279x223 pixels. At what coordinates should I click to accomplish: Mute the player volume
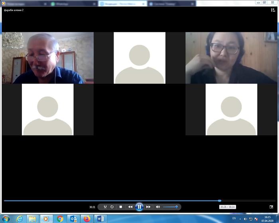pos(158,207)
